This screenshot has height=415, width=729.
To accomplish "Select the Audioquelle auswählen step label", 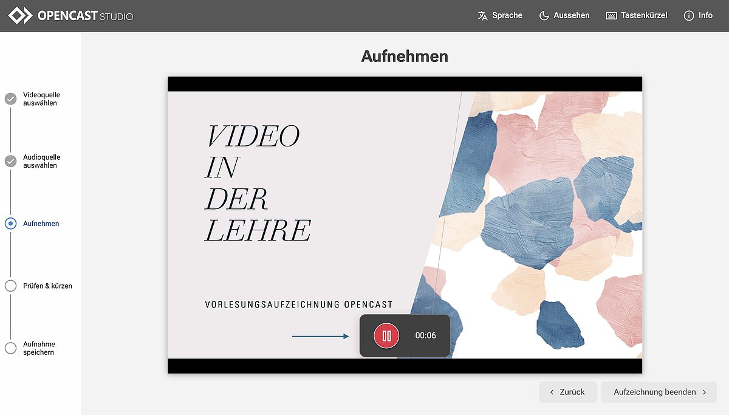I will click(x=42, y=161).
